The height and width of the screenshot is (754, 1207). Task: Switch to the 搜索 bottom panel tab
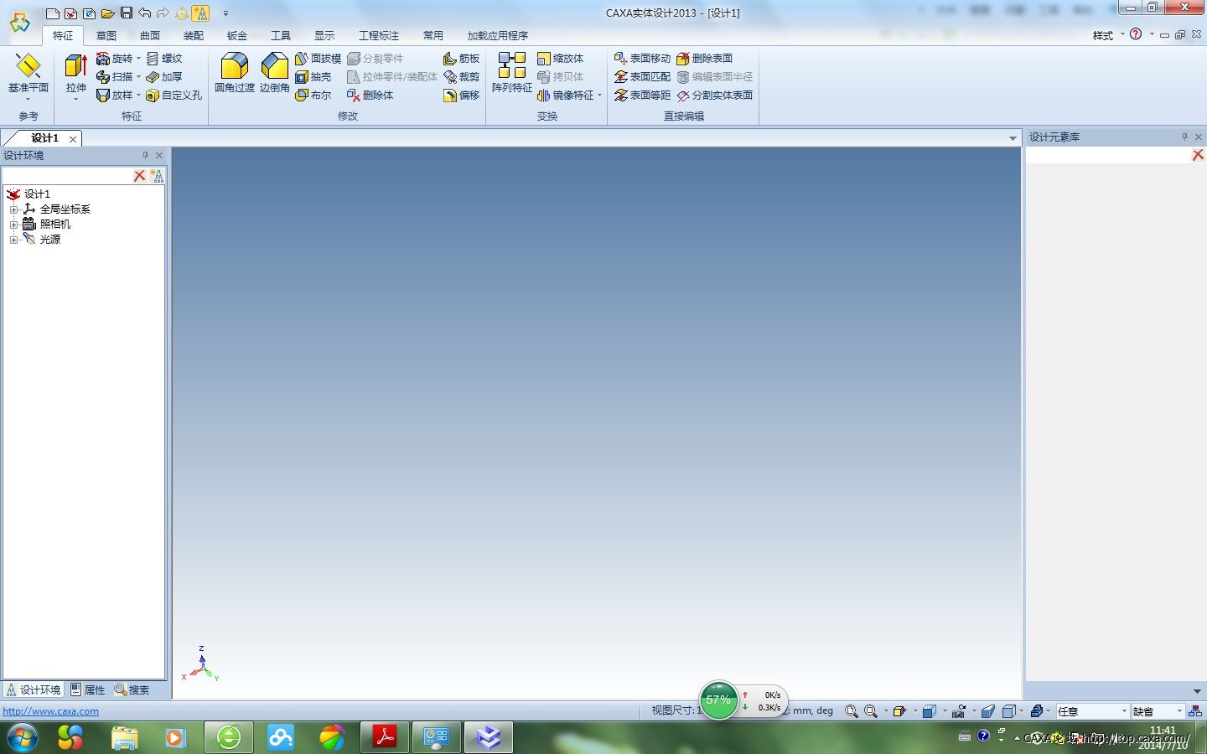point(132,689)
